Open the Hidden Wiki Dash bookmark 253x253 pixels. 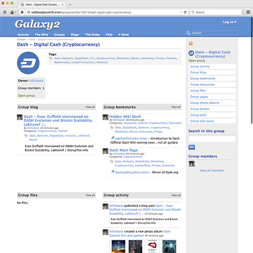pyautogui.click(x=125, y=116)
